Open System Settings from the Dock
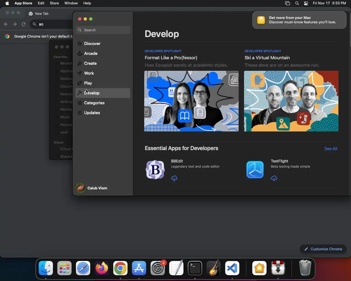This screenshot has width=351, height=281. click(158, 268)
